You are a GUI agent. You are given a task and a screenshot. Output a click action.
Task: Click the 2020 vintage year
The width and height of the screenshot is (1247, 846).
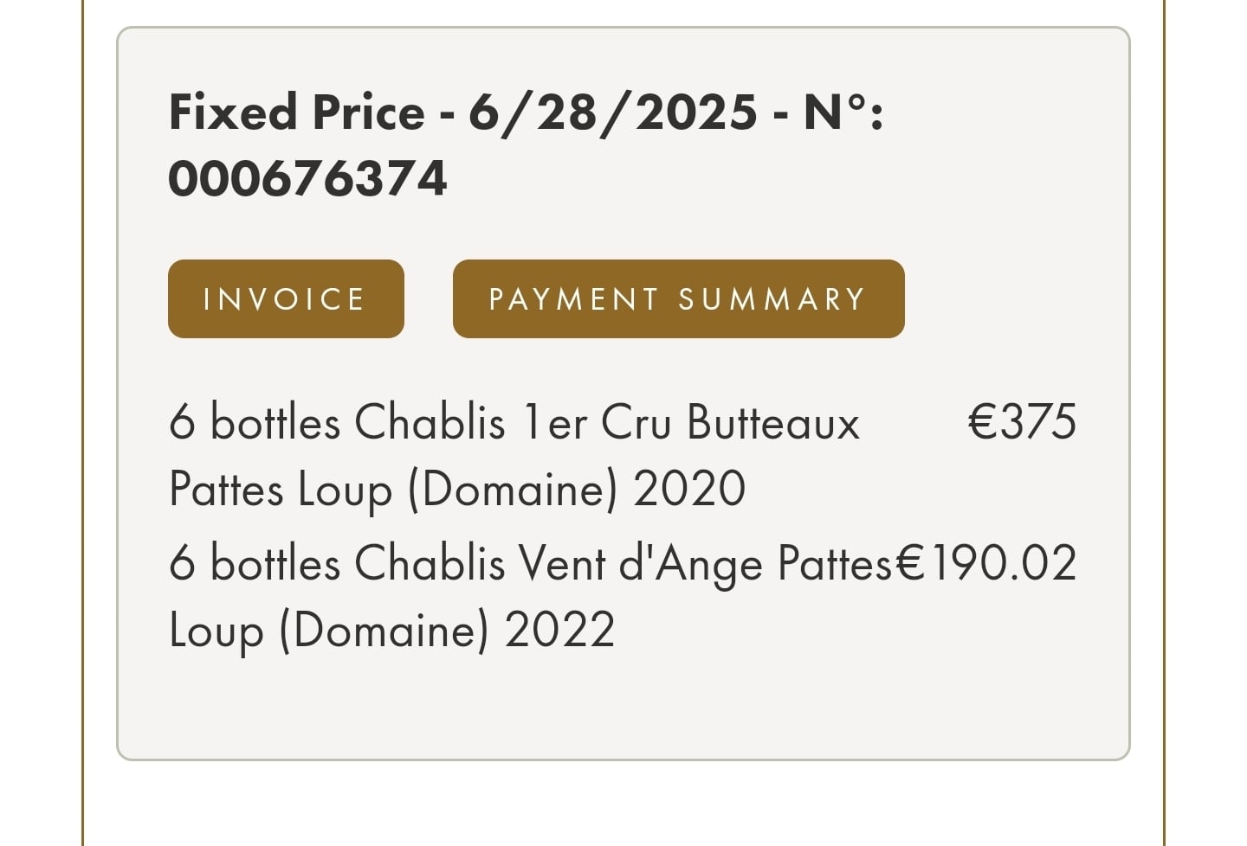click(x=689, y=489)
